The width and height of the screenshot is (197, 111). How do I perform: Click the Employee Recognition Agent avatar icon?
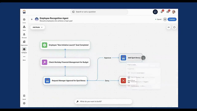[x=37, y=19]
